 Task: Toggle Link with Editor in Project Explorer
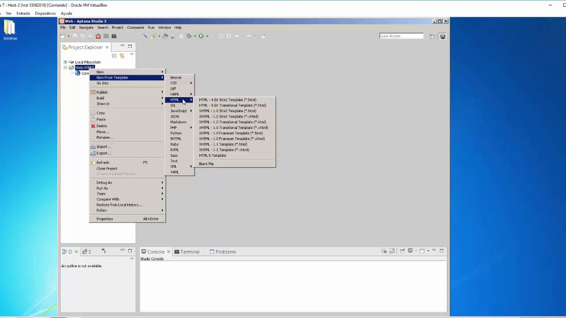click(122, 56)
